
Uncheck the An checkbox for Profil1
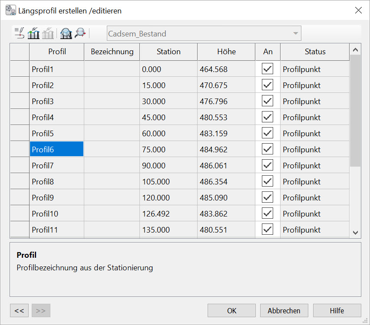268,69
